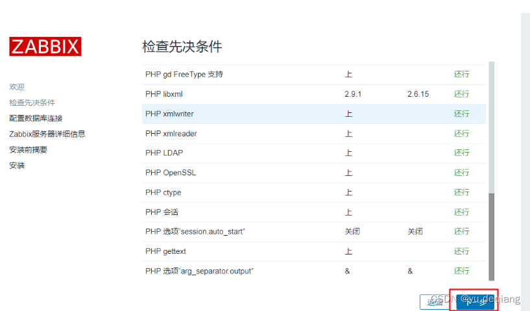Viewport: 530px width, 311px height.
Task: Click the 检查先决条件 page heading
Action: pos(182,47)
